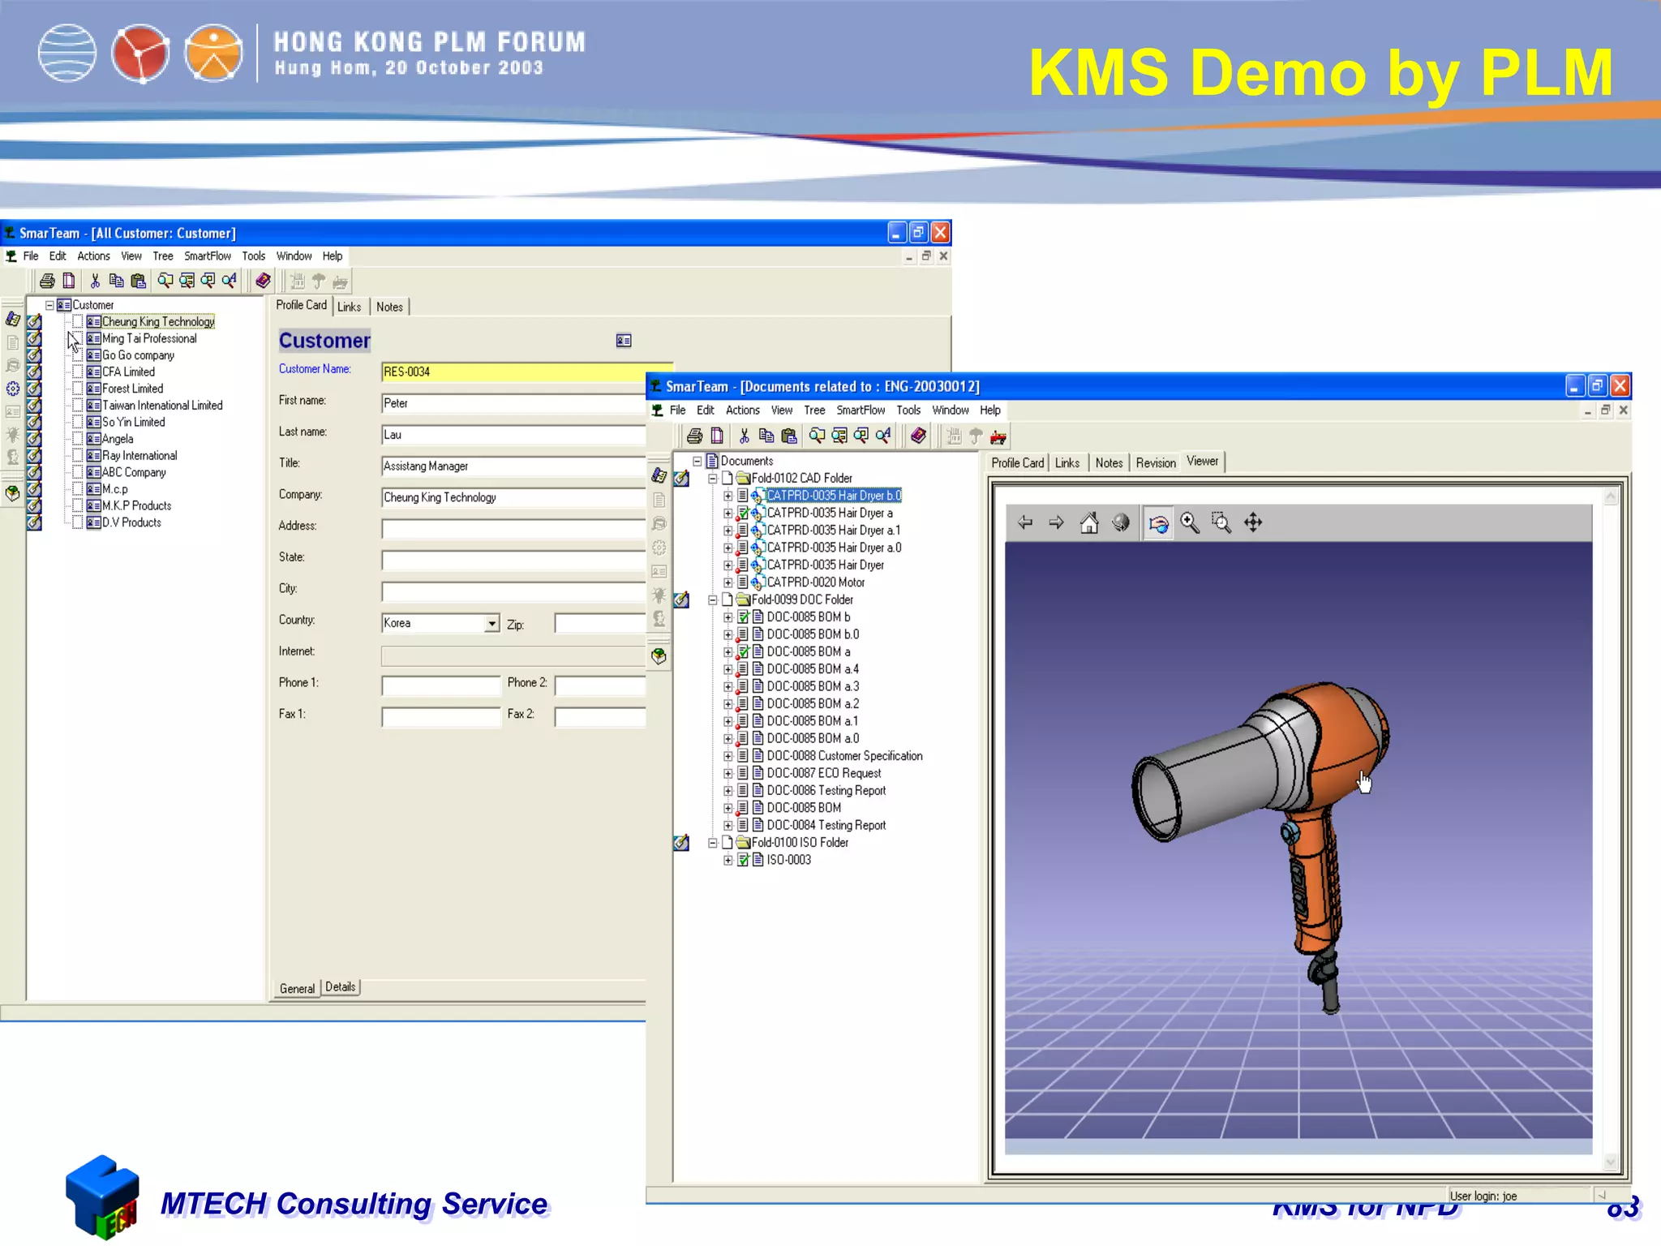Viewport: 1661px width, 1246px height.
Task: Click search-by-attribute magnifier 'A' icon in Documents toolbar
Action: coord(883,436)
